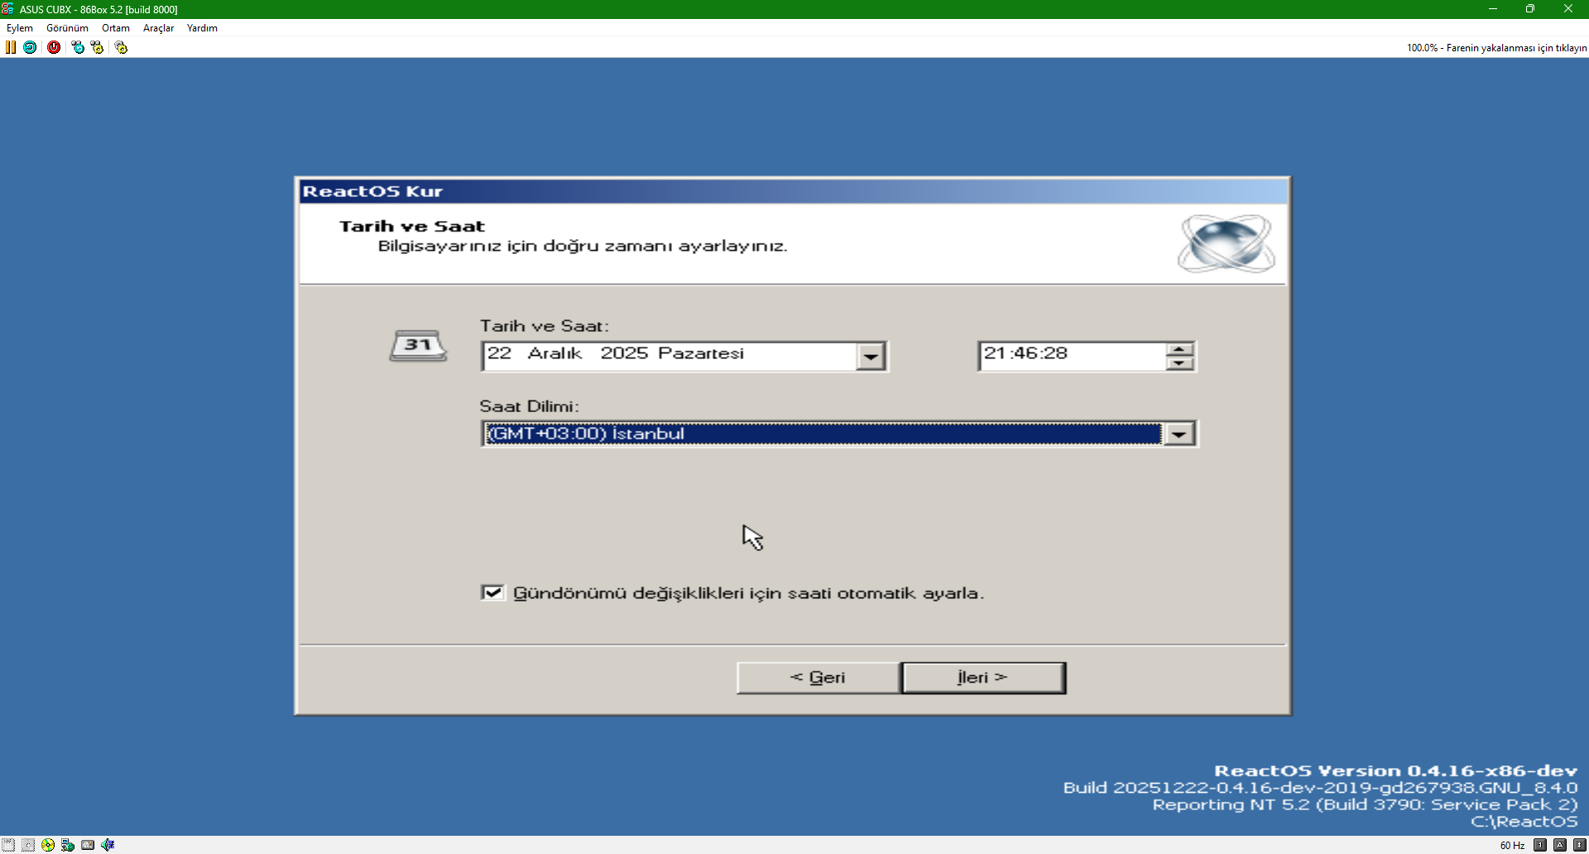
Task: Click inside the 21:46:28 time field
Action: 1068,354
